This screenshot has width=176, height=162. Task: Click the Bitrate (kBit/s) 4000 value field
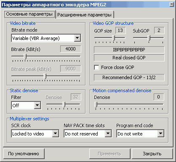pos(71,49)
